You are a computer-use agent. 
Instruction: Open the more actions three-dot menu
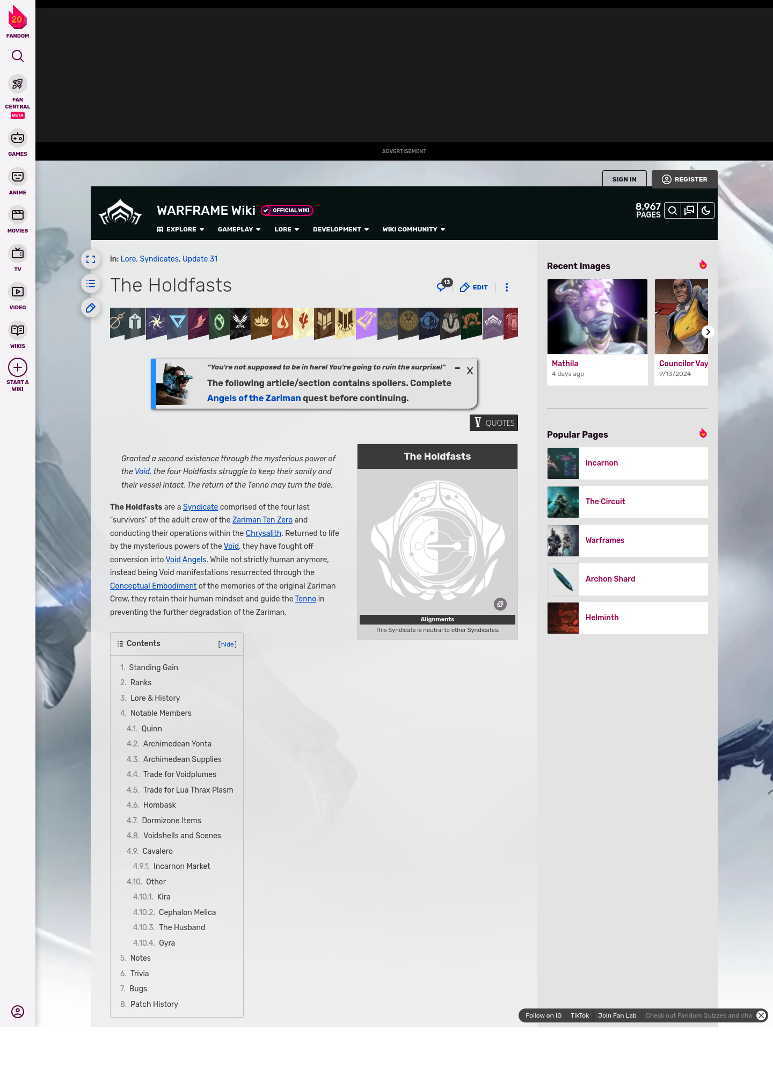(x=507, y=287)
